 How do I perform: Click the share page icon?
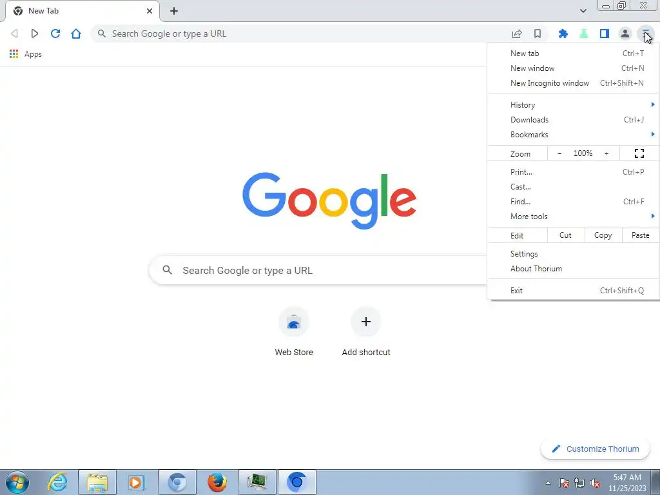(517, 34)
